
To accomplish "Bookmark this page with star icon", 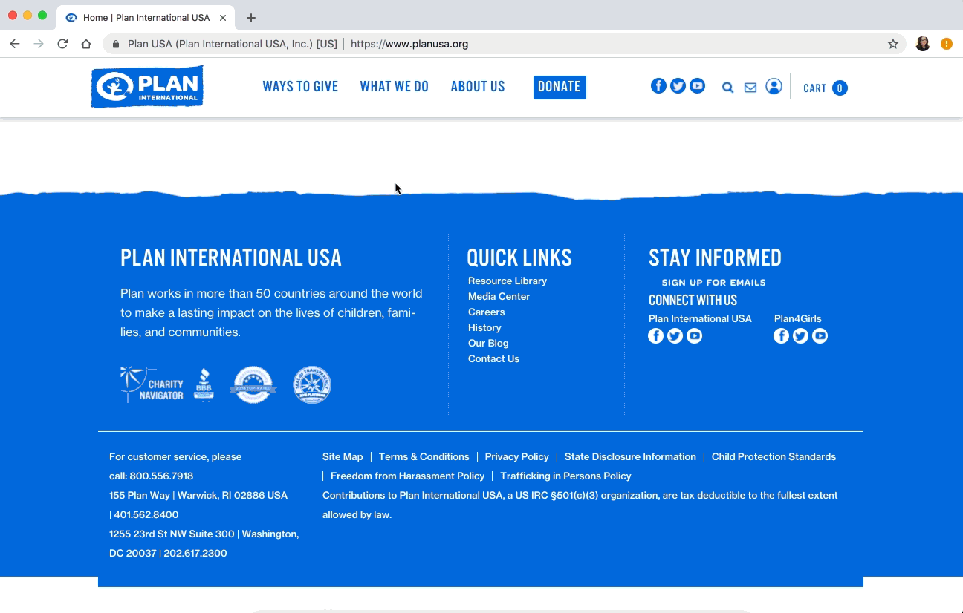I will [x=893, y=44].
